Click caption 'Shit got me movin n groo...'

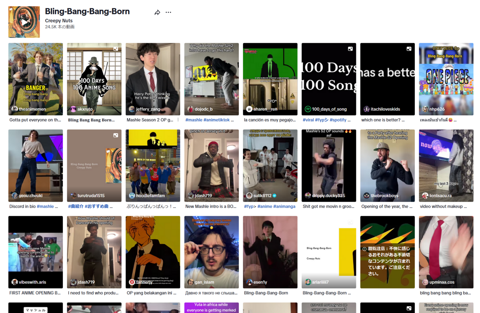tap(329, 207)
